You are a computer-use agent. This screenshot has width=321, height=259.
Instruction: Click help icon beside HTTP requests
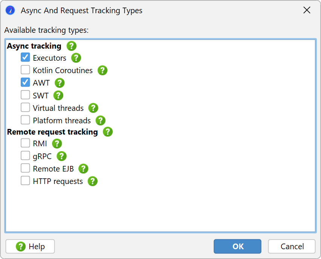pyautogui.click(x=93, y=181)
